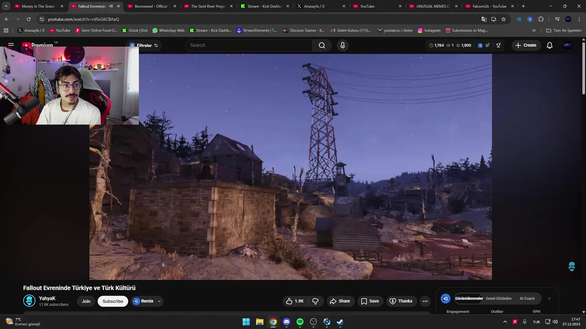The width and height of the screenshot is (586, 329).
Task: Show more bookmarks chevron
Action: pos(534,31)
